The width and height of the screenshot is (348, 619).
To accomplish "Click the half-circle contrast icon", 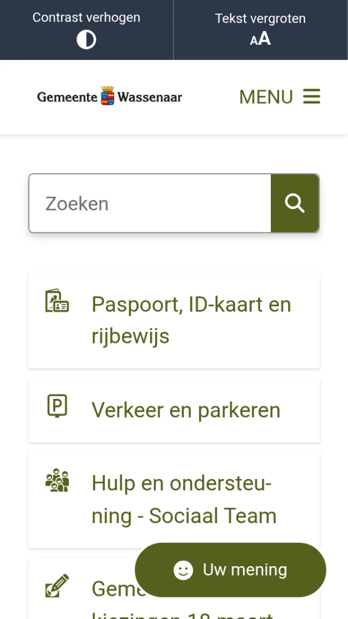I will pos(86,40).
